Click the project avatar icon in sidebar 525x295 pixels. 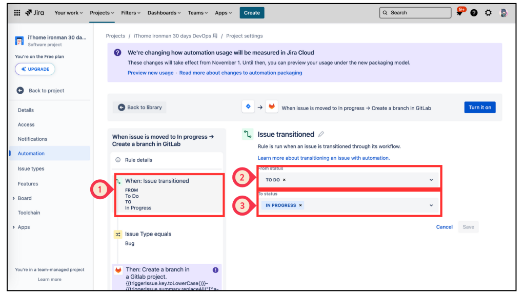coord(19,40)
